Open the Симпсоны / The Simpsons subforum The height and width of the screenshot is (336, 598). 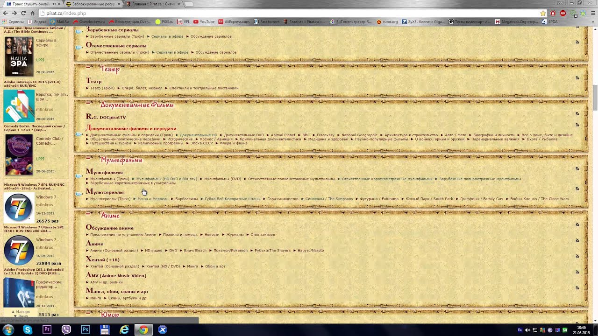(329, 199)
